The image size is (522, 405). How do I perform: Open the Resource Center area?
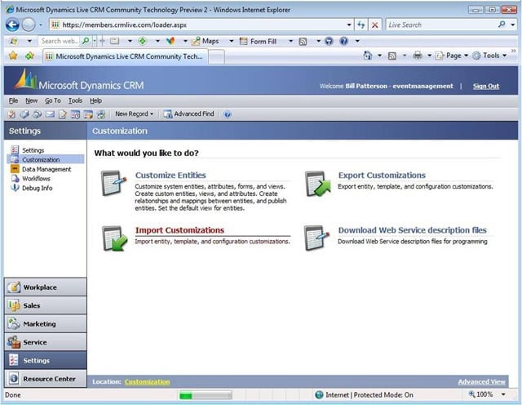point(46,379)
